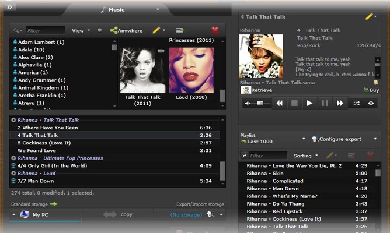
Task: Select playlist entry Rihanna - Skin
Action: [307, 173]
